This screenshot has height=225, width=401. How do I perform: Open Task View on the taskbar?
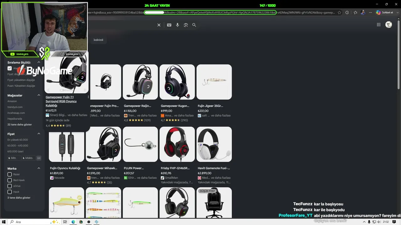(65, 222)
